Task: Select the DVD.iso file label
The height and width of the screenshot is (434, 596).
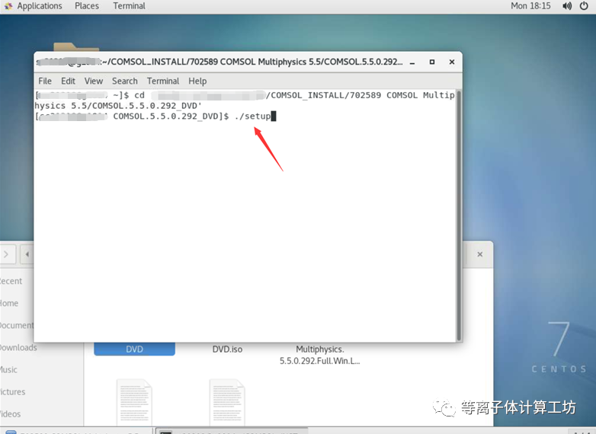Action: pos(227,349)
